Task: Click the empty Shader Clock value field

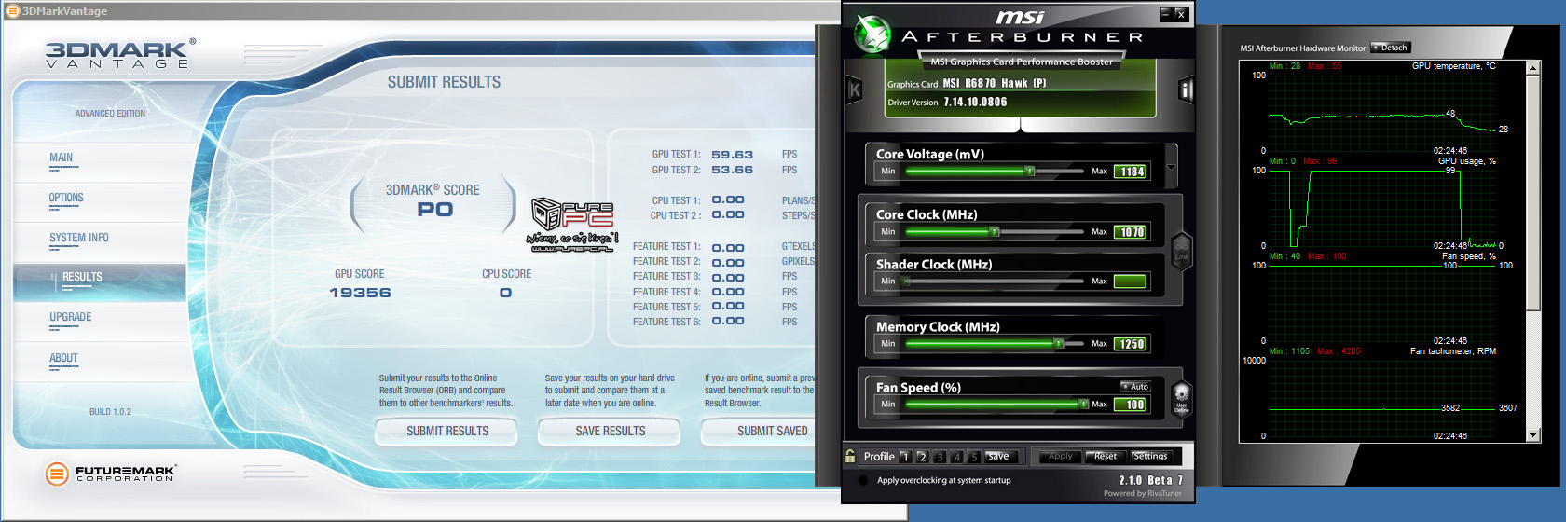Action: [x=1130, y=282]
